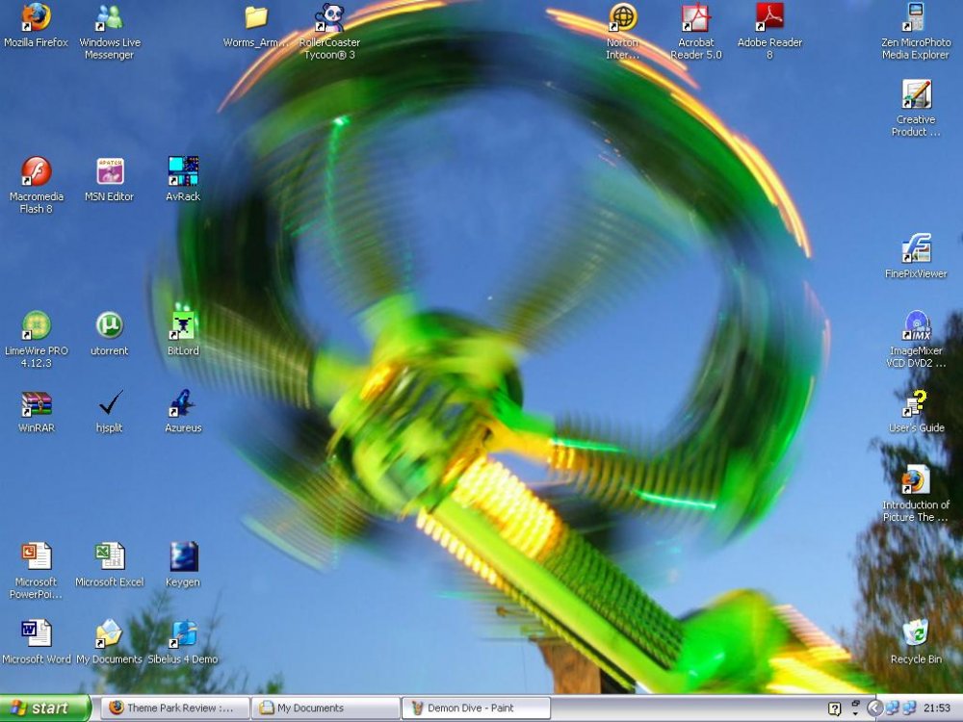Open BitLord

pos(181,327)
